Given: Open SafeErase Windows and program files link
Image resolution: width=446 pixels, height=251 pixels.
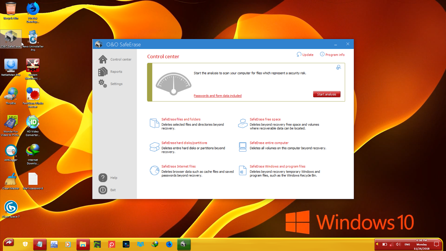Looking at the screenshot, I should [x=277, y=166].
